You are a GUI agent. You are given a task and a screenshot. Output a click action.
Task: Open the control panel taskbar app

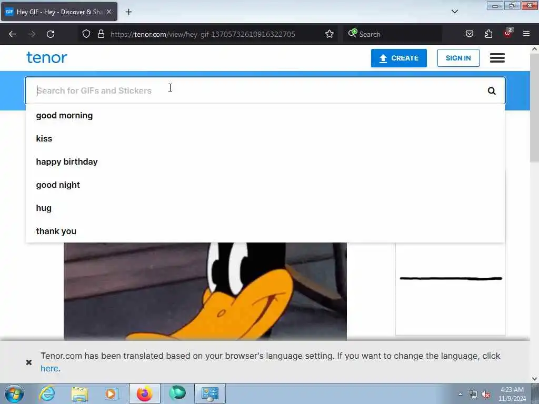tap(210, 393)
